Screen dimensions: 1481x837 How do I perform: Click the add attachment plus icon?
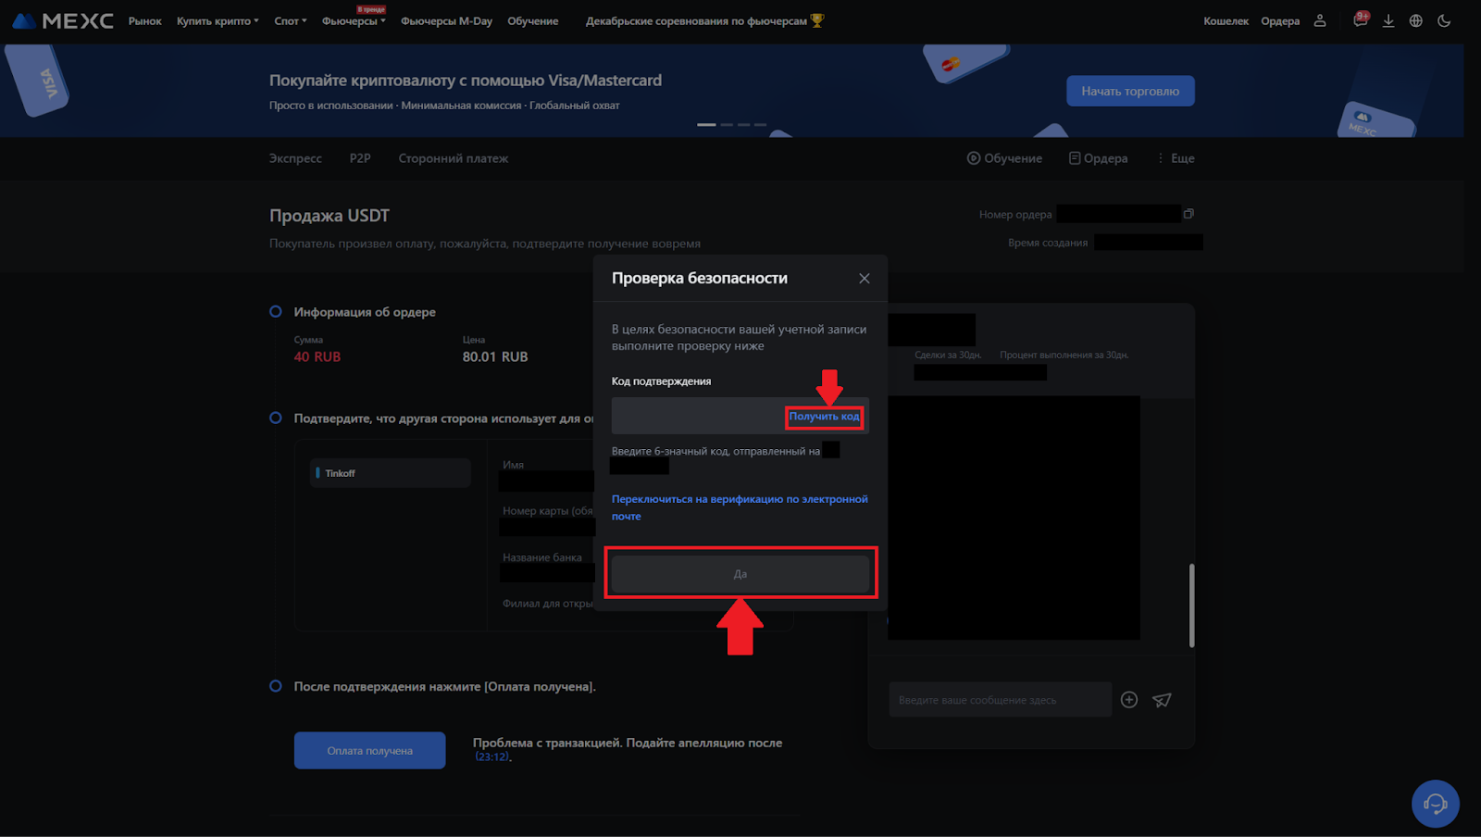(x=1129, y=700)
